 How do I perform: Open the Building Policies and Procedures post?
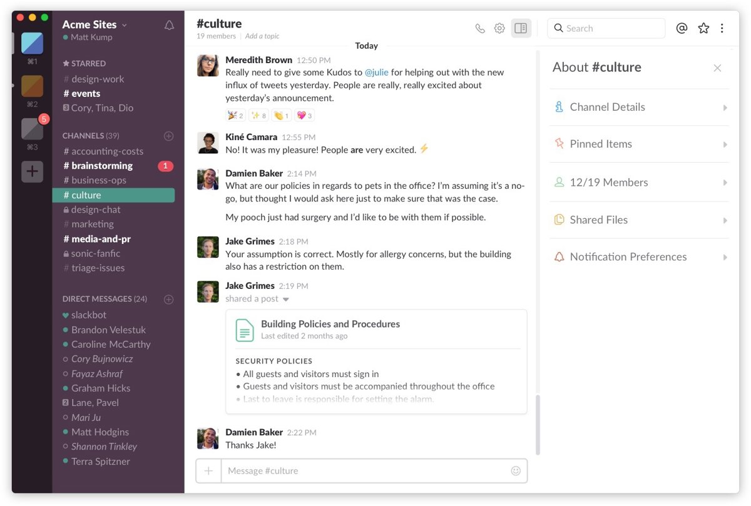pyautogui.click(x=330, y=324)
